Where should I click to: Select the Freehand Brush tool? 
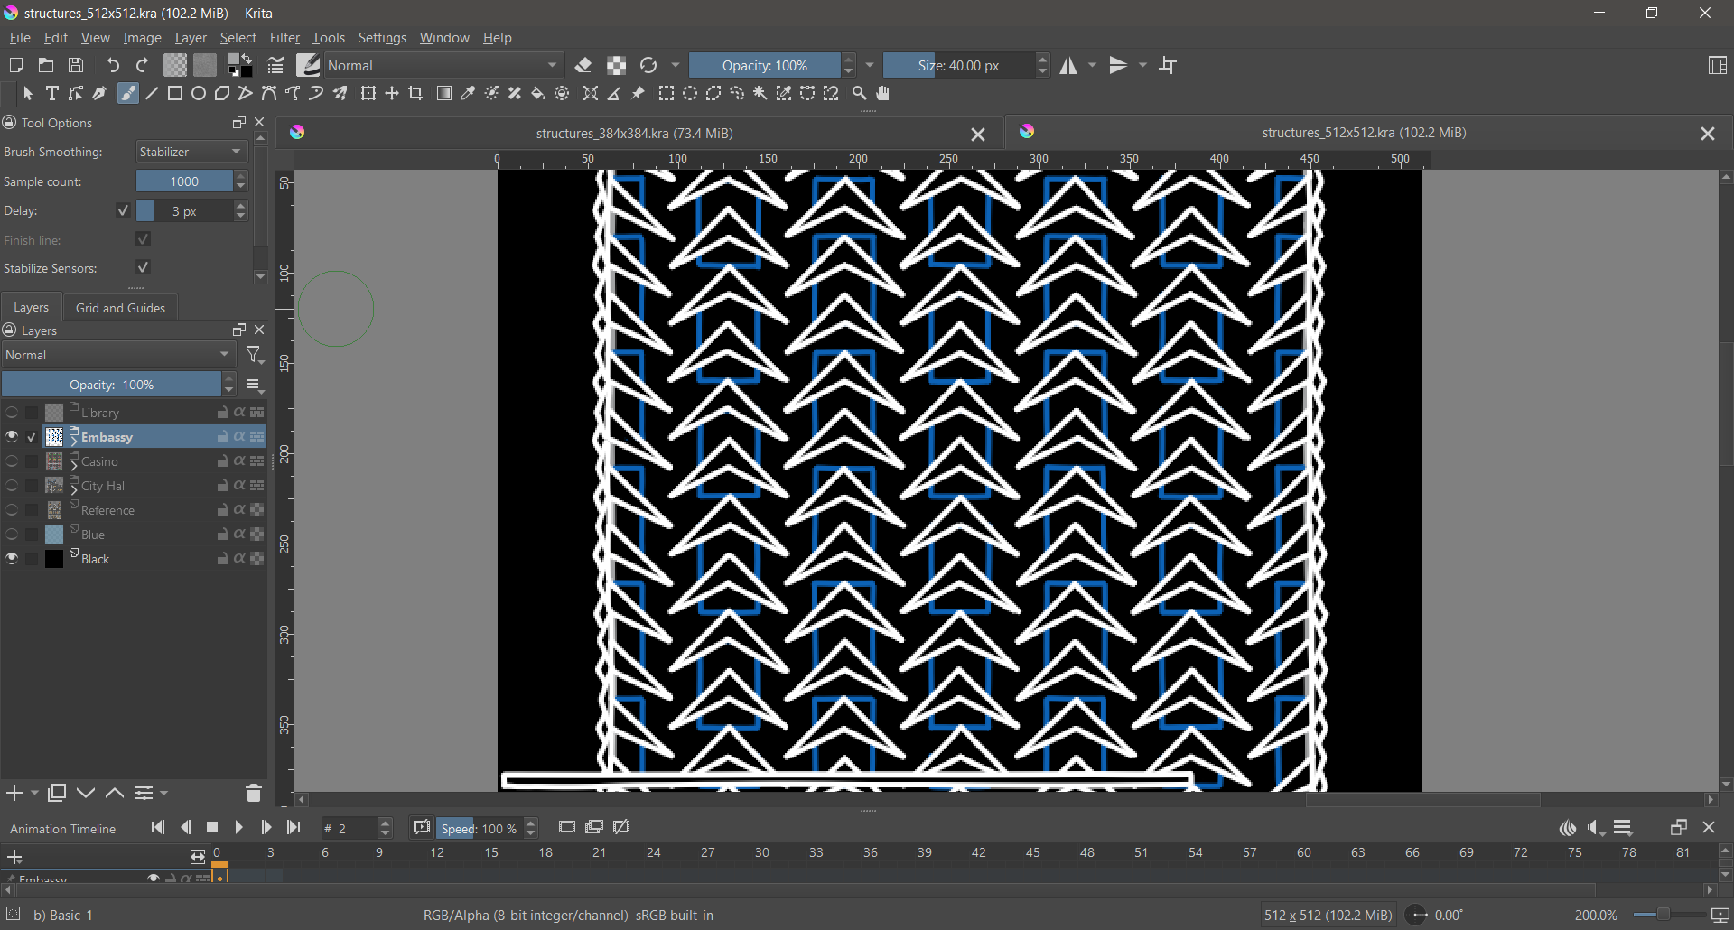tap(128, 94)
